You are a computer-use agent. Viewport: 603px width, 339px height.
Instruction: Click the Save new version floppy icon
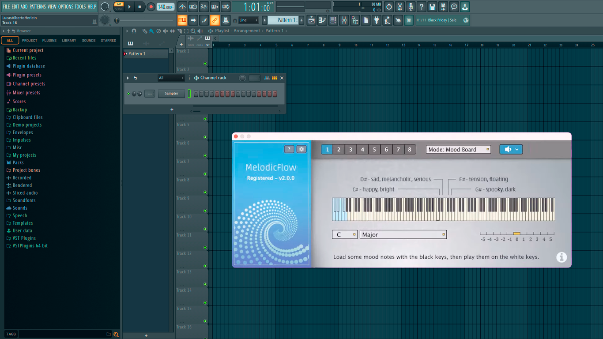coord(443,7)
